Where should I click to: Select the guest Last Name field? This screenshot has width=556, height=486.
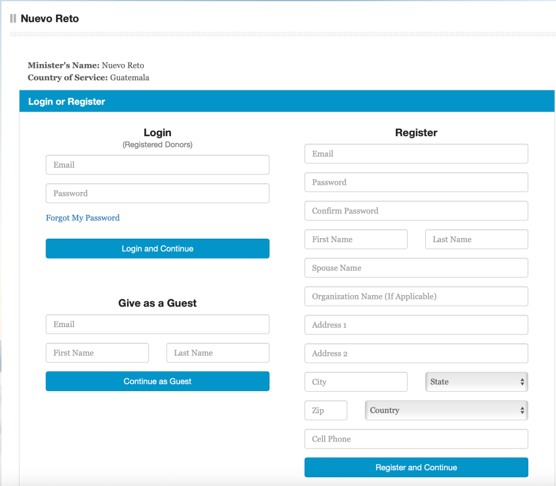click(x=218, y=353)
